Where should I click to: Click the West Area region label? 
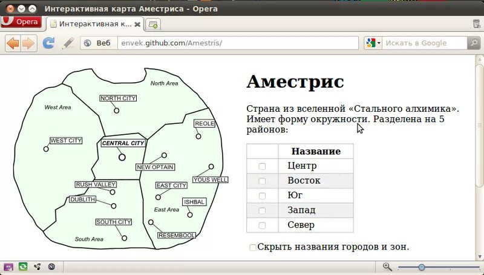tap(57, 108)
